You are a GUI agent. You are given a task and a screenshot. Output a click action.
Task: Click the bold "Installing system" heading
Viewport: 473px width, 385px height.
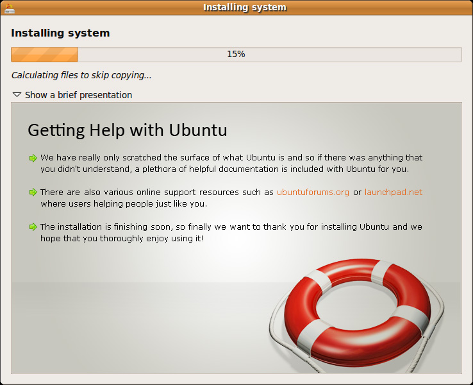(x=60, y=33)
